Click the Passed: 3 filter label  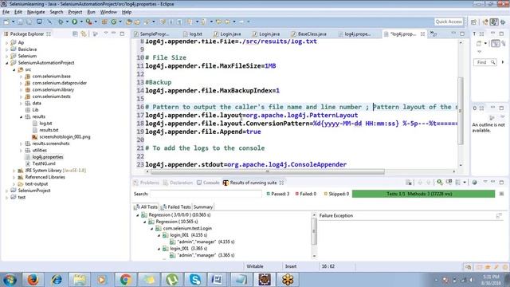pos(278,194)
